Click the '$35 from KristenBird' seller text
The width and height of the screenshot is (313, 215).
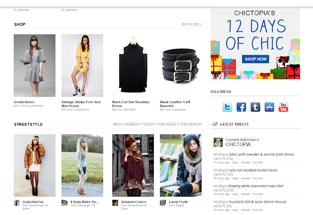(173, 109)
